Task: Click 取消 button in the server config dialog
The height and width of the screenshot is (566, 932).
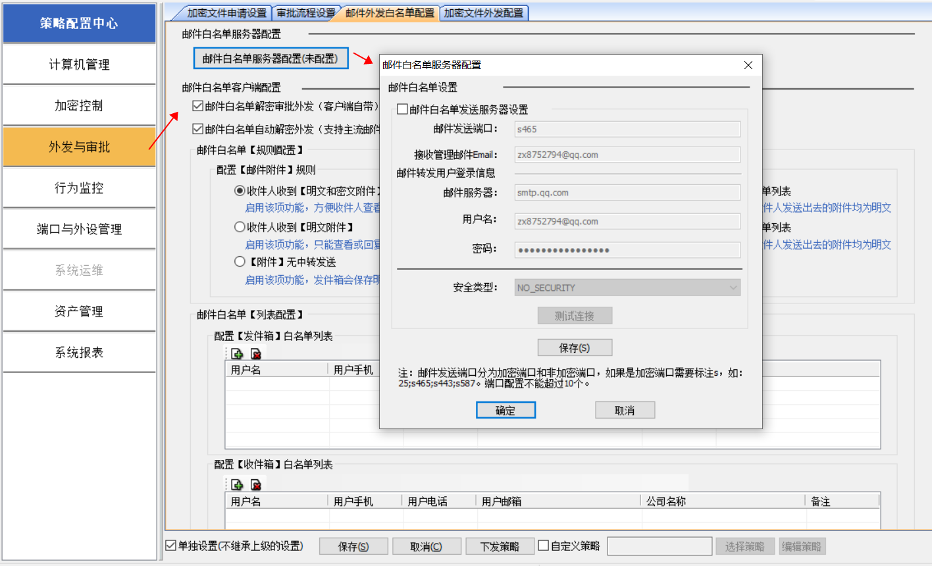Action: point(625,411)
